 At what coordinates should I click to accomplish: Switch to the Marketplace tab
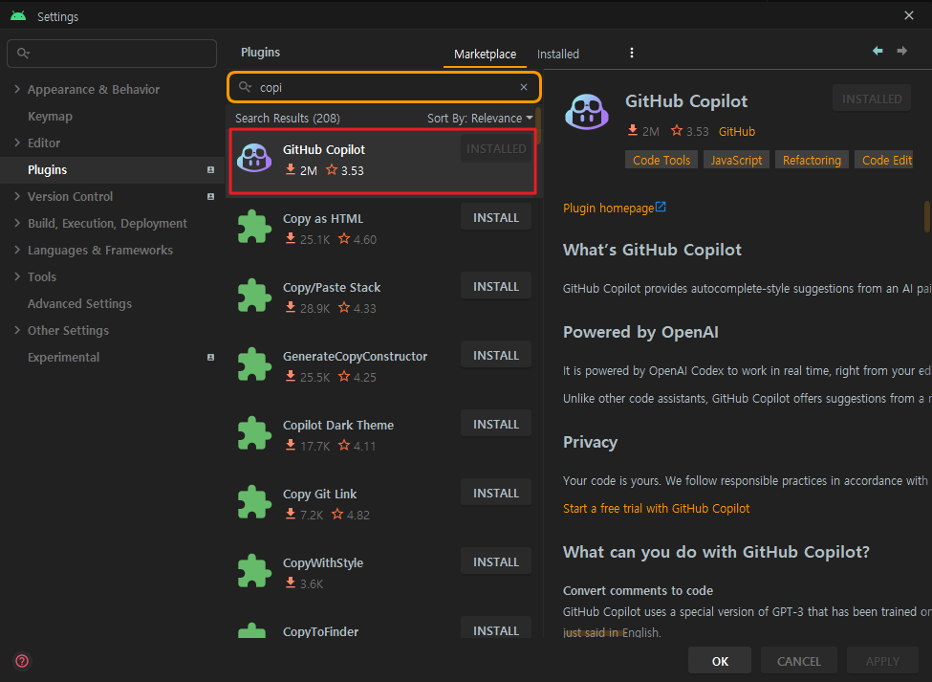tap(485, 55)
